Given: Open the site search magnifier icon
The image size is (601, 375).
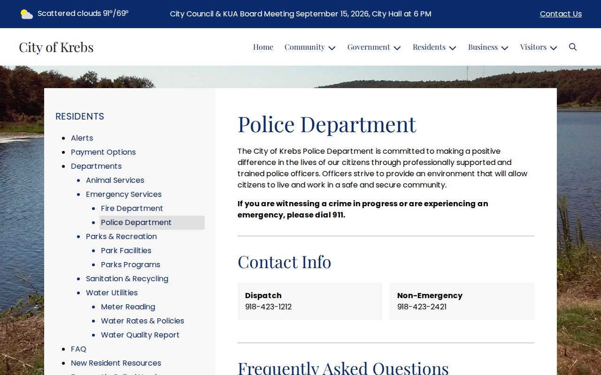Looking at the screenshot, I should click(573, 47).
